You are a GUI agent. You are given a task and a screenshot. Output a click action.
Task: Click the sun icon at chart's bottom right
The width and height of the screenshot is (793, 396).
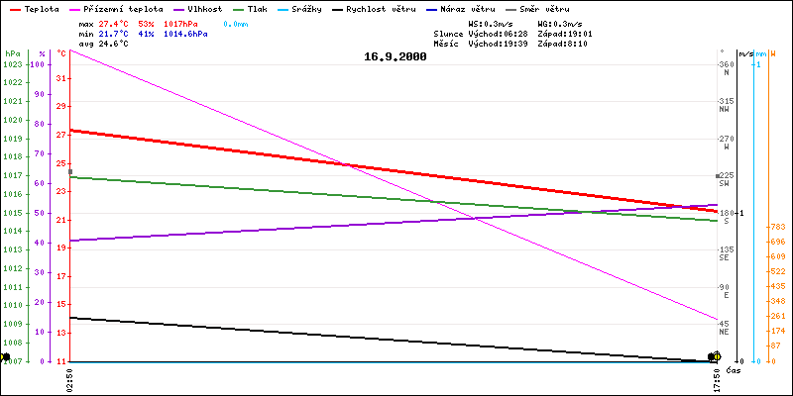pyautogui.click(x=716, y=356)
